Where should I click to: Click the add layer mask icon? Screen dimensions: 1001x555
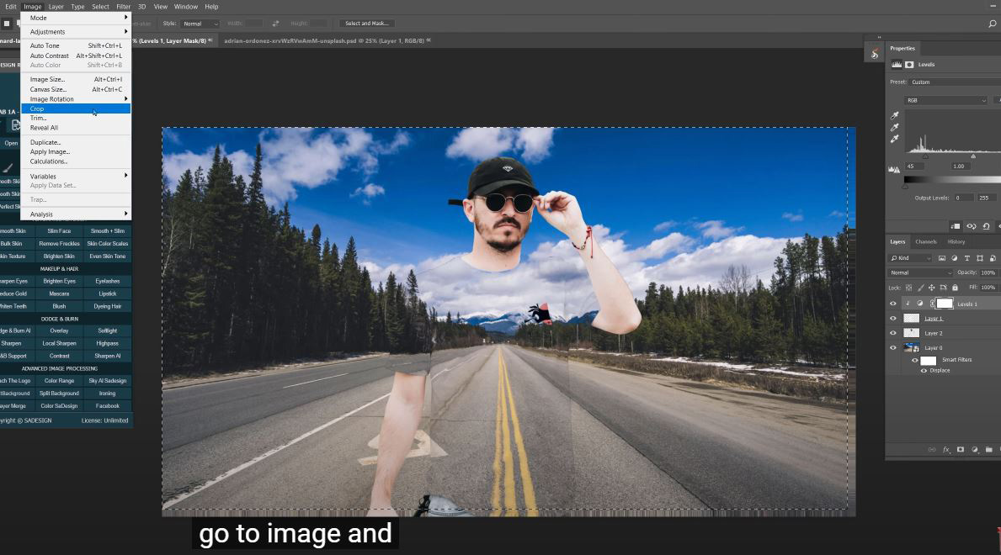[960, 450]
